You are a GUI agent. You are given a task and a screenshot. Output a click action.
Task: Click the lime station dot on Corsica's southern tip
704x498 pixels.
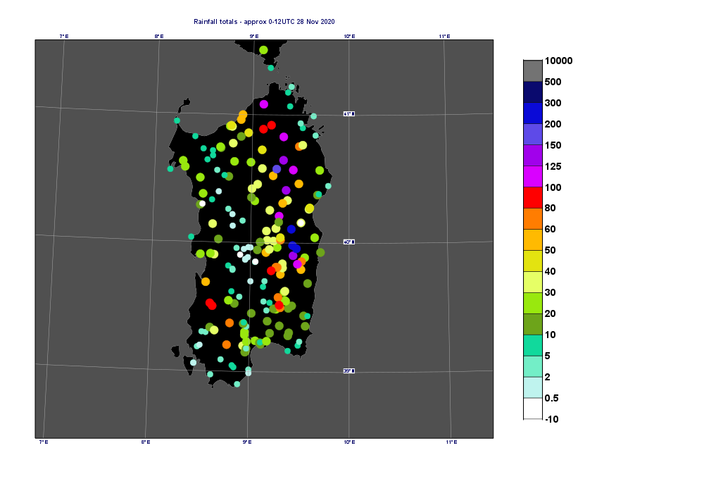coord(263,50)
